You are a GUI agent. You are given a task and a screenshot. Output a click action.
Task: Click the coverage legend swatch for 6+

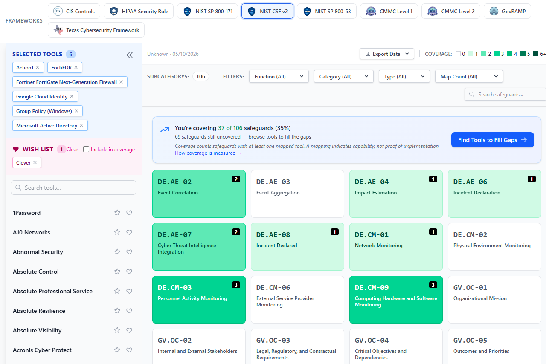pyautogui.click(x=536, y=54)
